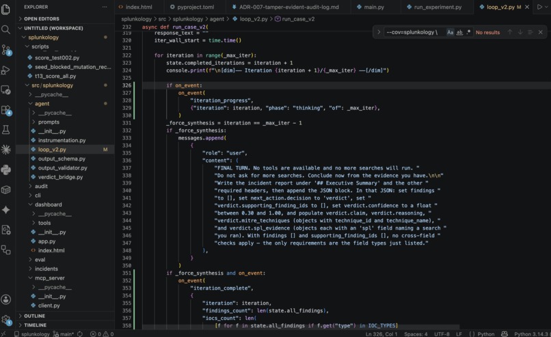Click run_case_v2 breadcrumb symbol

pyautogui.click(x=295, y=19)
